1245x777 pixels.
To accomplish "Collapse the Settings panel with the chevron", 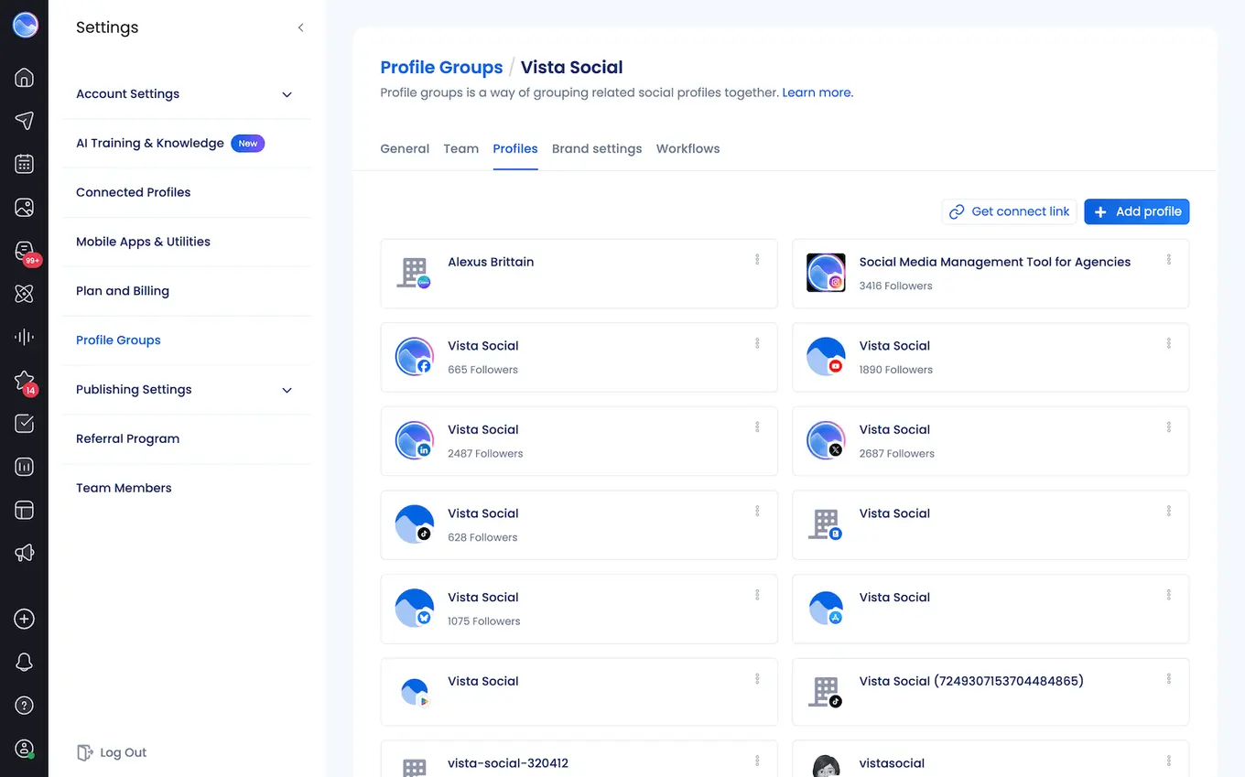I will pyautogui.click(x=300, y=27).
